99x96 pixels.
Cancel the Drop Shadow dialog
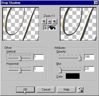pyautogui.click(x=46, y=90)
